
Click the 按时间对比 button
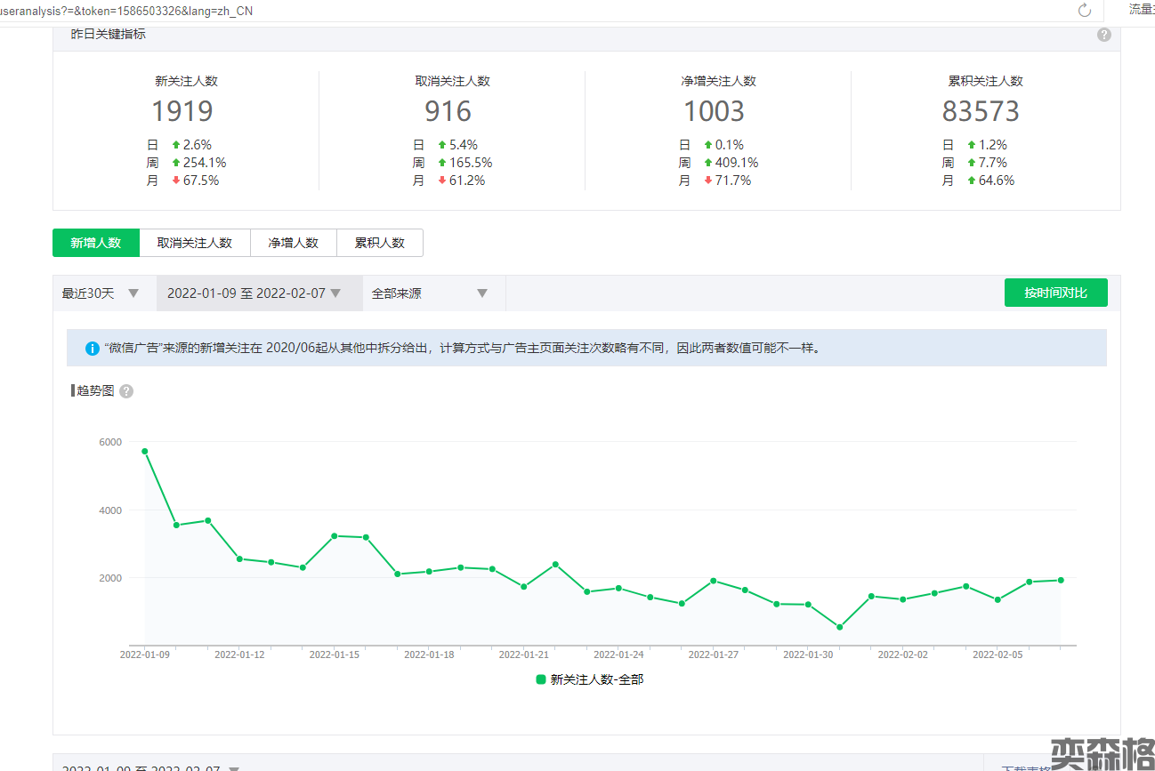(1055, 293)
